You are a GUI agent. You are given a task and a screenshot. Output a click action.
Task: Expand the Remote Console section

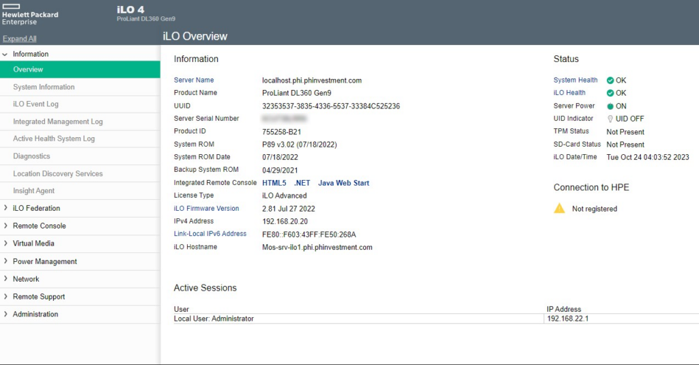5,226
